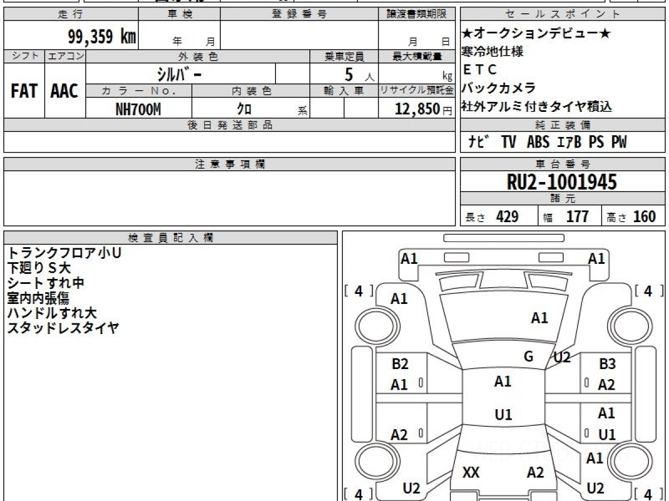Select chassis number RU2-1001945
The image size is (669, 501).
(562, 181)
